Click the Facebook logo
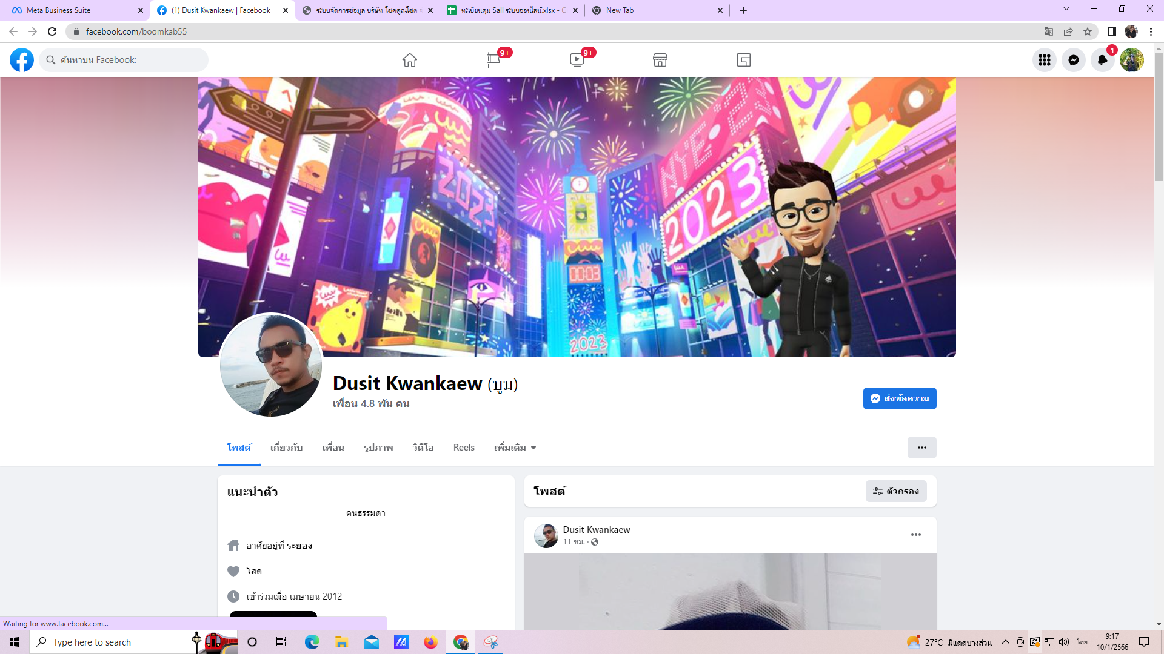Viewport: 1164px width, 654px height. coord(22,60)
